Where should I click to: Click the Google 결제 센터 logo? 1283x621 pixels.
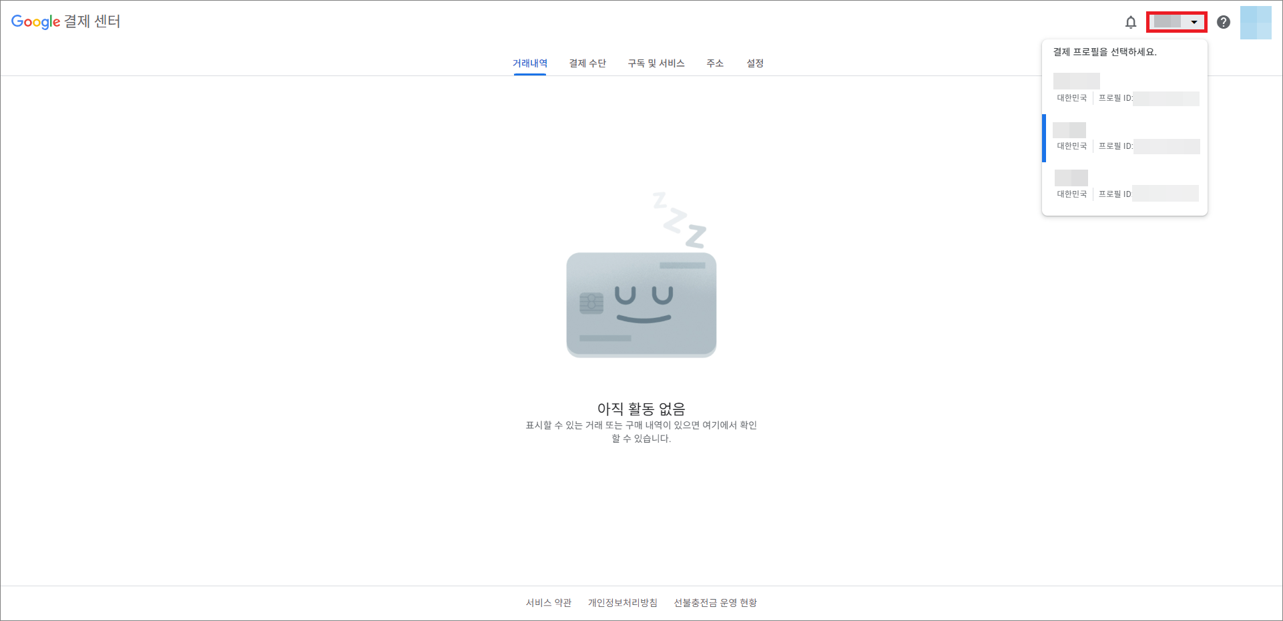point(65,21)
